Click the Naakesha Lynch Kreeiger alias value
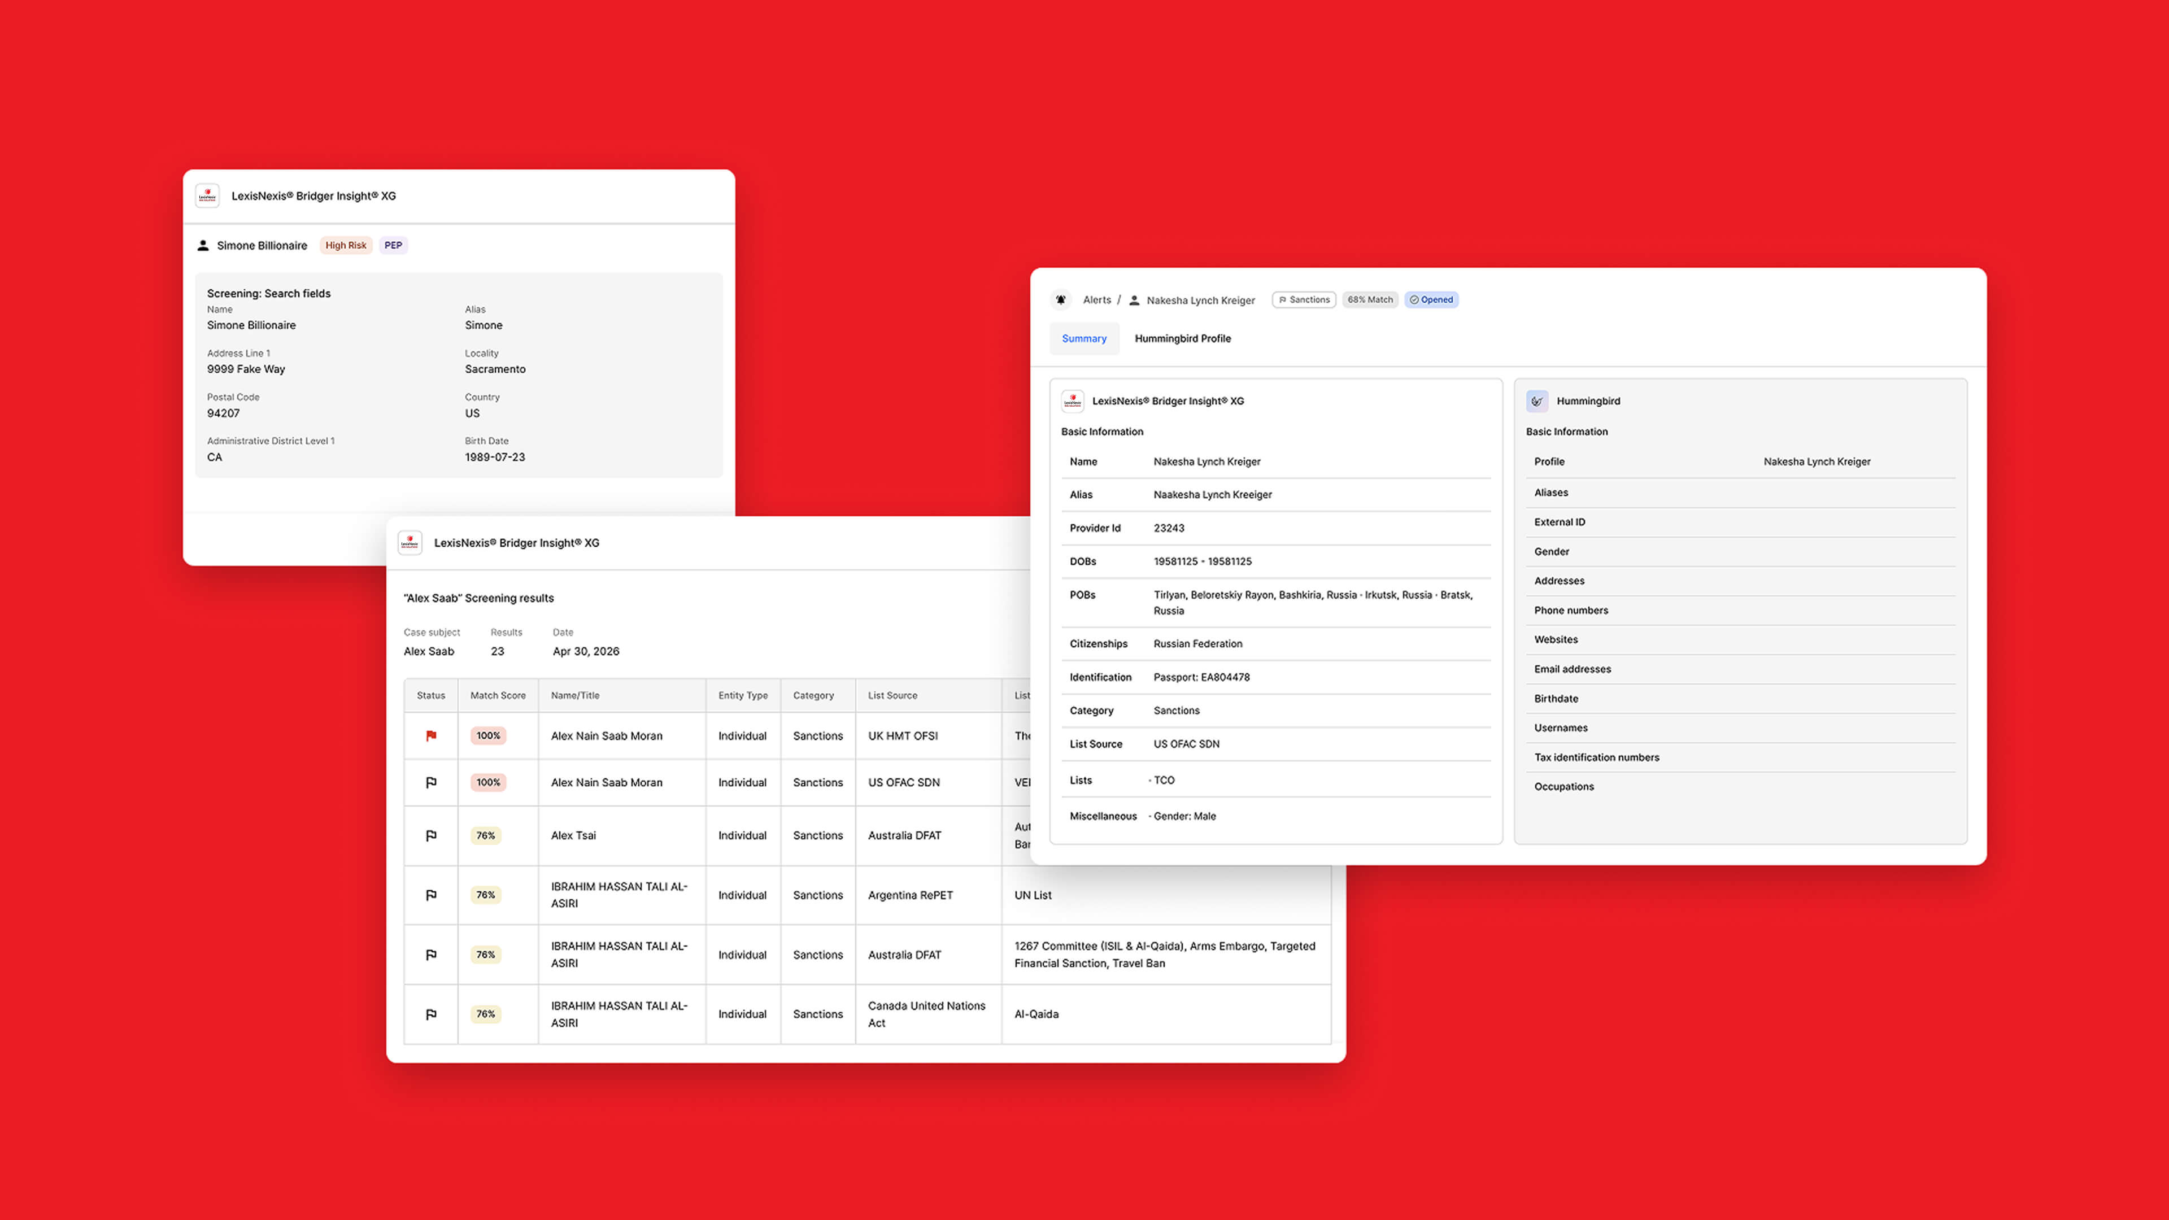 [1213, 495]
